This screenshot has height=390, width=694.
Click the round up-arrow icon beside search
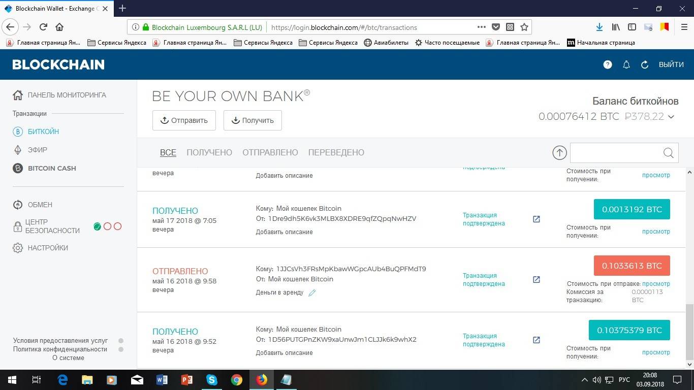[x=559, y=152]
